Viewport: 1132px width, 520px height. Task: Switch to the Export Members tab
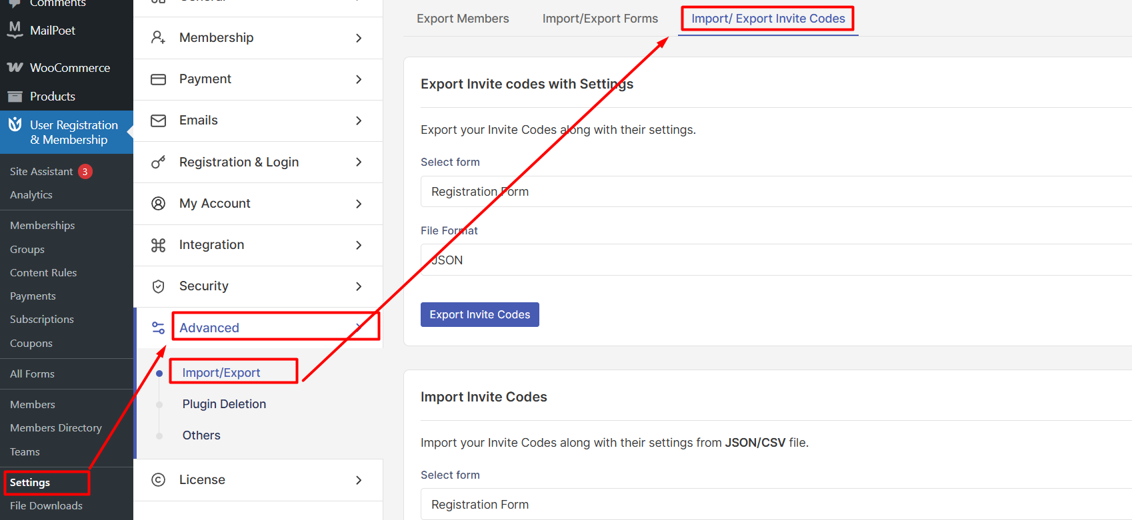[463, 19]
